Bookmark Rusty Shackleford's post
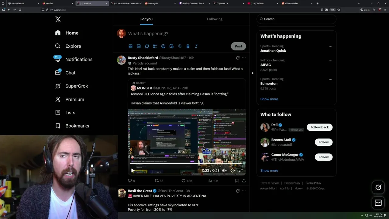This screenshot has height=219, width=389. point(237,181)
